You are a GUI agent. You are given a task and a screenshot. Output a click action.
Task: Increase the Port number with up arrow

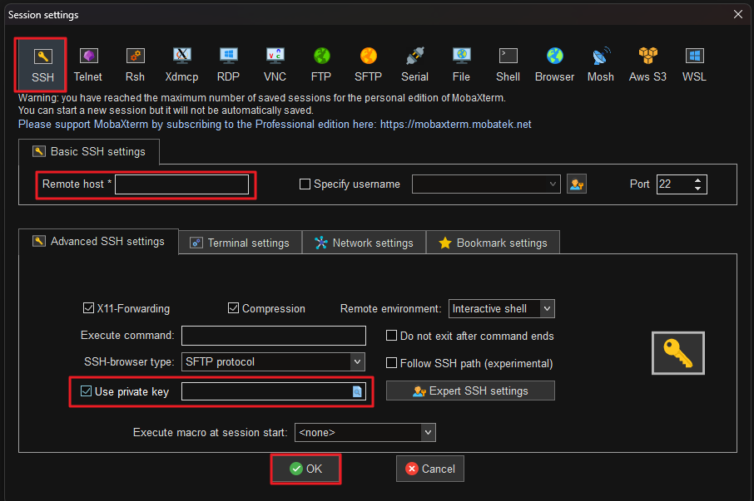pyautogui.click(x=697, y=180)
